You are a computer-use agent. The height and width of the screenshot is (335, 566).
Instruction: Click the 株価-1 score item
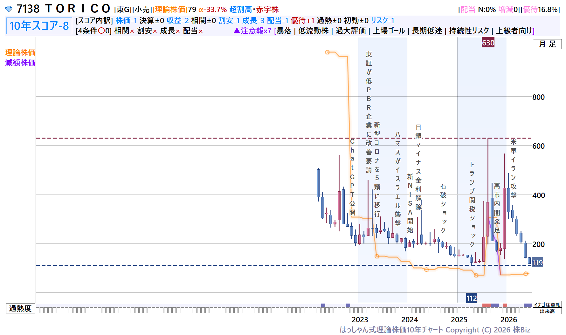126,21
